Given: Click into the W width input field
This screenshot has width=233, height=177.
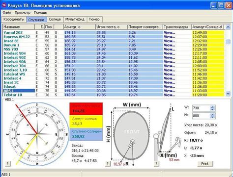Looking at the screenshot, I should (201, 108).
